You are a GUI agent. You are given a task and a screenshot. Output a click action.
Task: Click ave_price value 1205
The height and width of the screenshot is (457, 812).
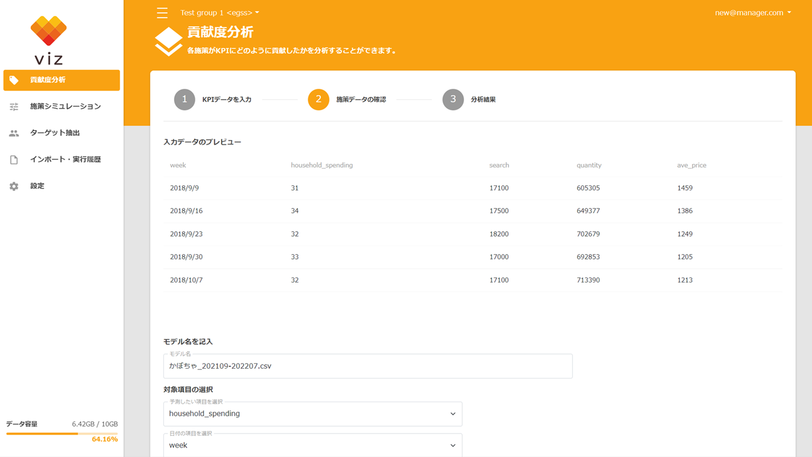[x=685, y=257]
